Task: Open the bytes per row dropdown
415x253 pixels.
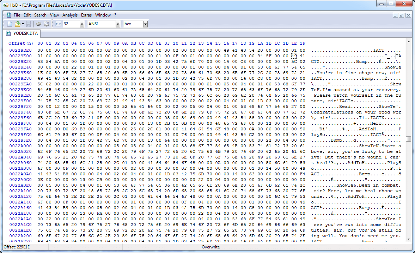Action: pos(82,24)
